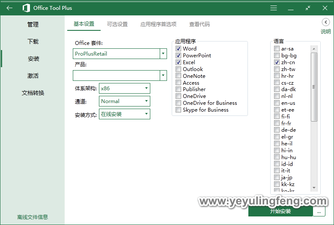
Task: Check the hu-hu language
Action: [277, 157]
